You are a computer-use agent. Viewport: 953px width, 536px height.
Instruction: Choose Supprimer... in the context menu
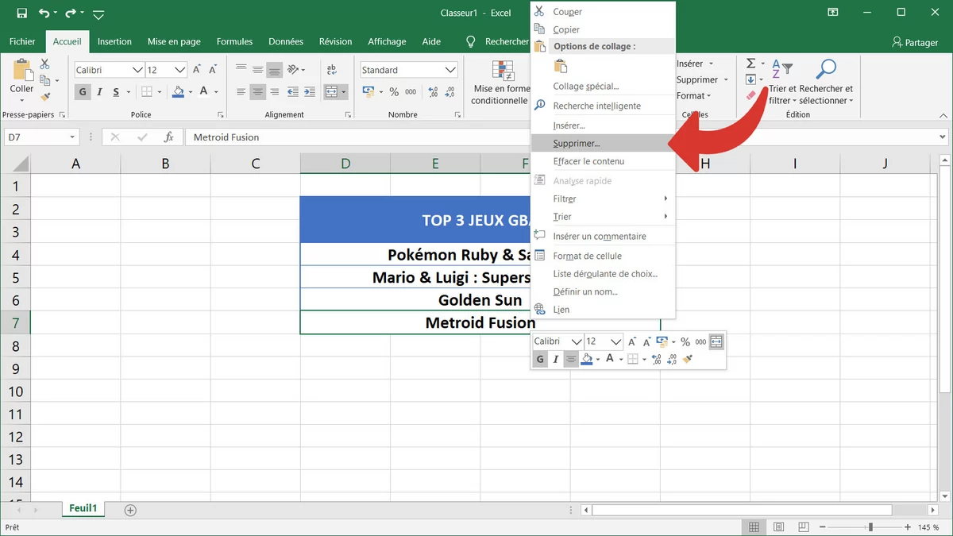pyautogui.click(x=602, y=144)
